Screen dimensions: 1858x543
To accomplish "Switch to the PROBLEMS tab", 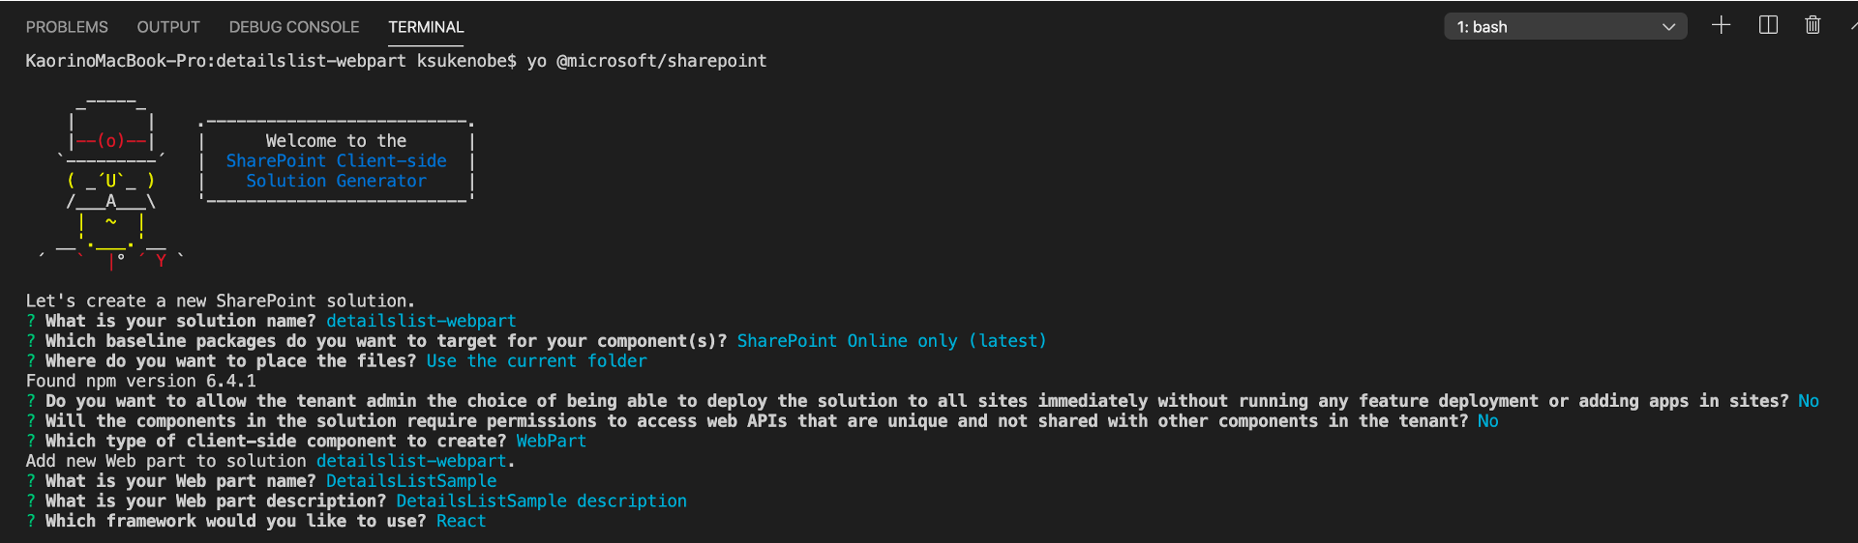I will click(x=67, y=27).
